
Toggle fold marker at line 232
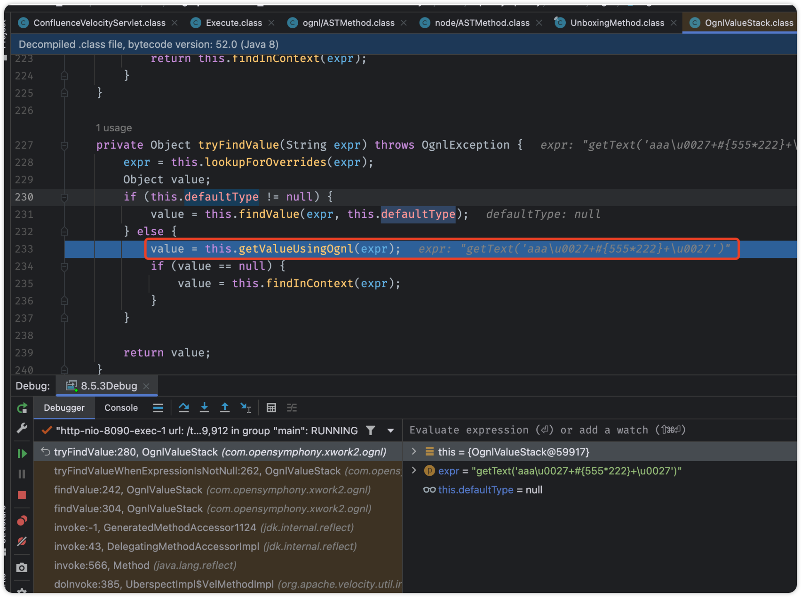(x=64, y=231)
